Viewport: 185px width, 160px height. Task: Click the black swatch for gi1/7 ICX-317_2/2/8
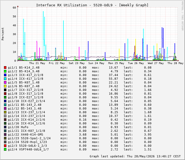[5, 90]
